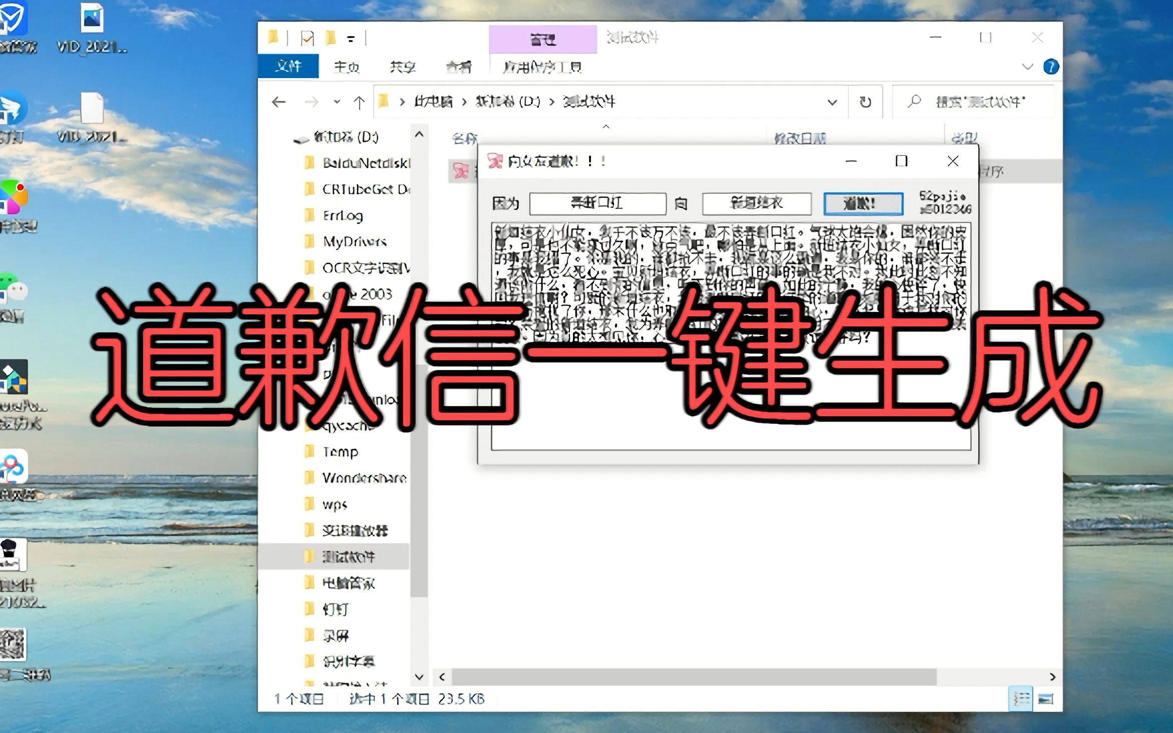Image resolution: width=1173 pixels, height=733 pixels.
Task: Click the generated apology text area
Action: point(731,336)
